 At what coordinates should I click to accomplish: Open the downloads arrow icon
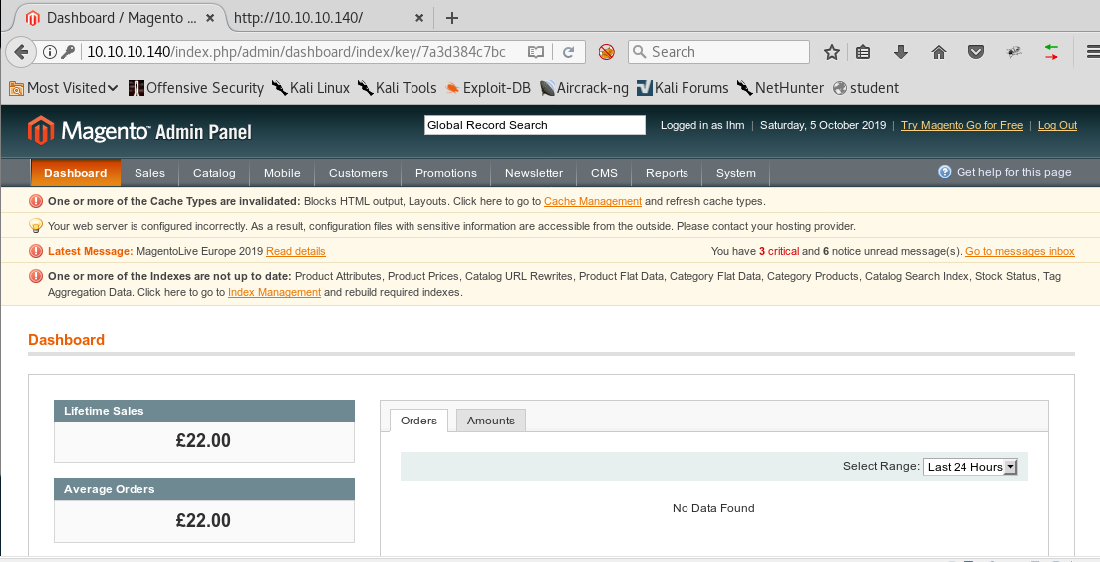coord(901,52)
